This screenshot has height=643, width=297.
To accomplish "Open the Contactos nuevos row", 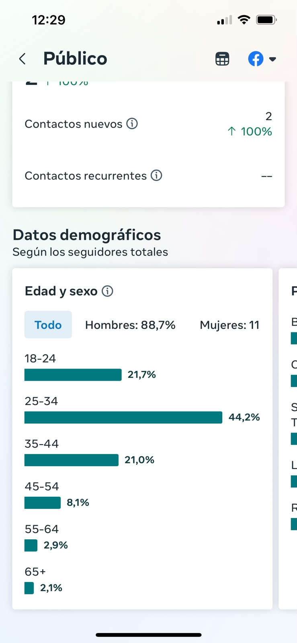I will point(148,124).
